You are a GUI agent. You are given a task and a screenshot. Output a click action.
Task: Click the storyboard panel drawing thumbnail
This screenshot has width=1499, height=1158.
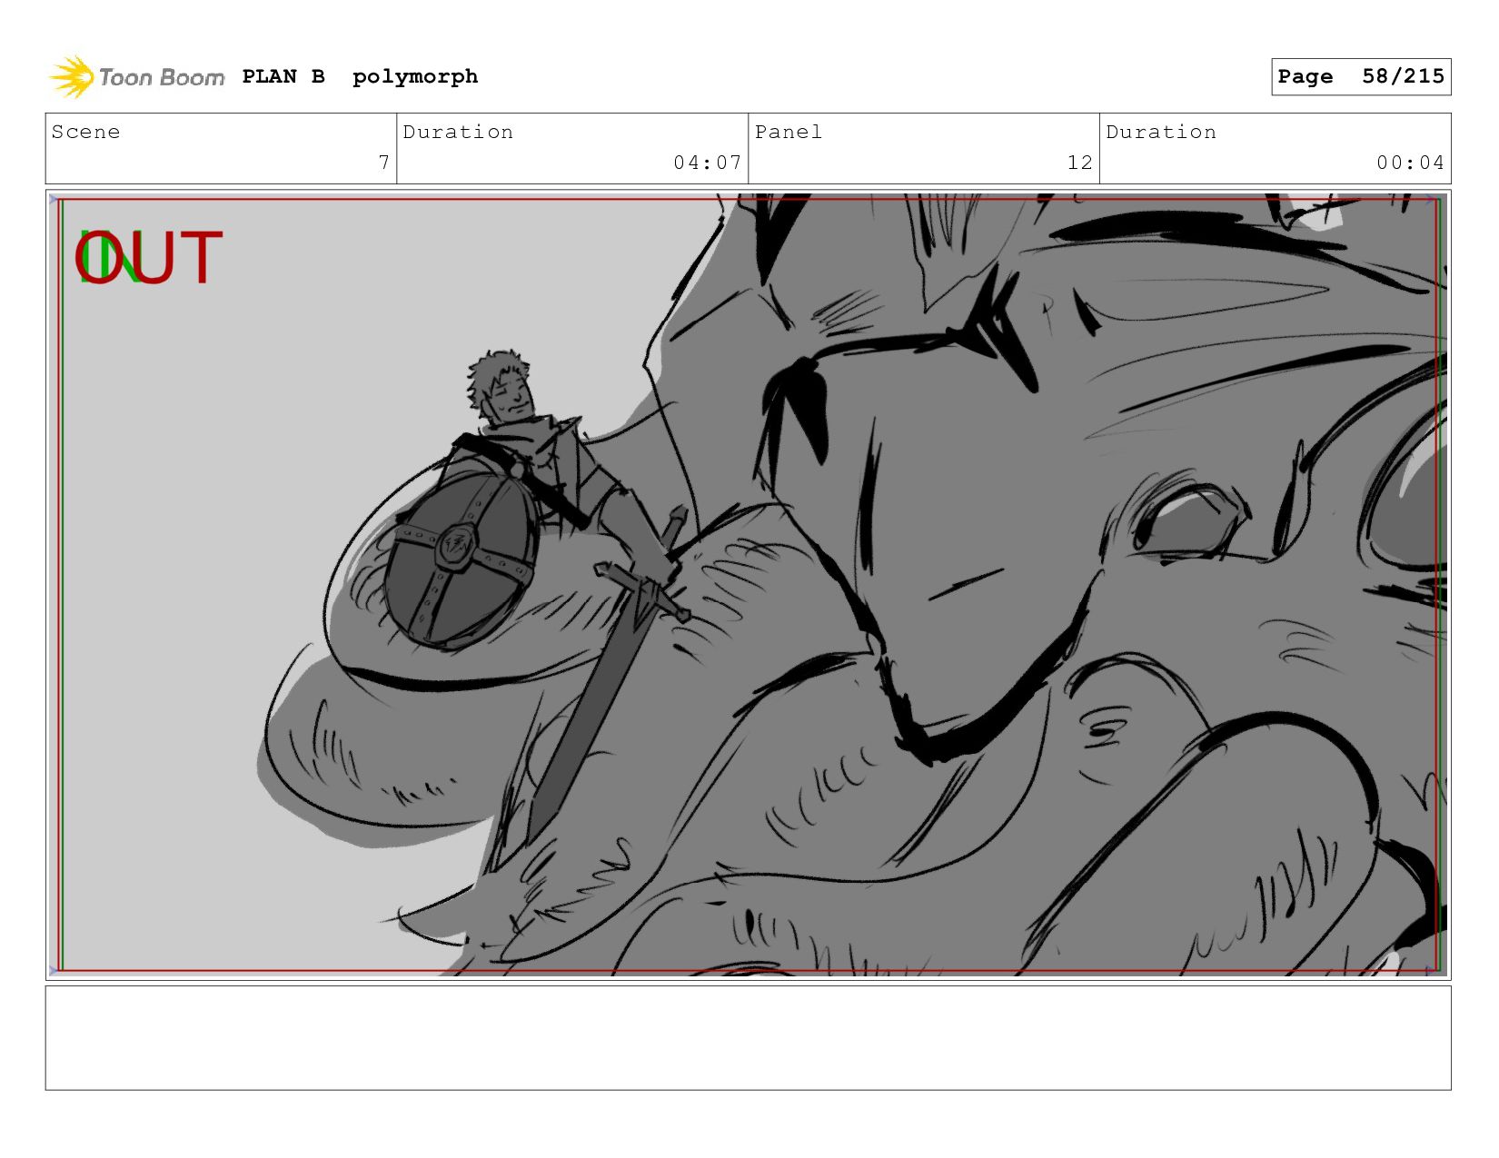(x=749, y=585)
